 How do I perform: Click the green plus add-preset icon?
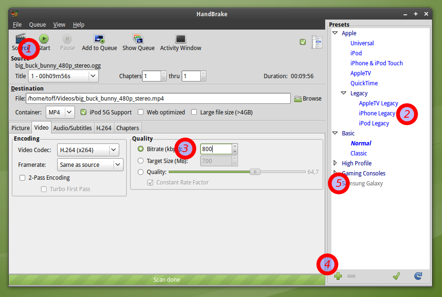[x=338, y=276]
